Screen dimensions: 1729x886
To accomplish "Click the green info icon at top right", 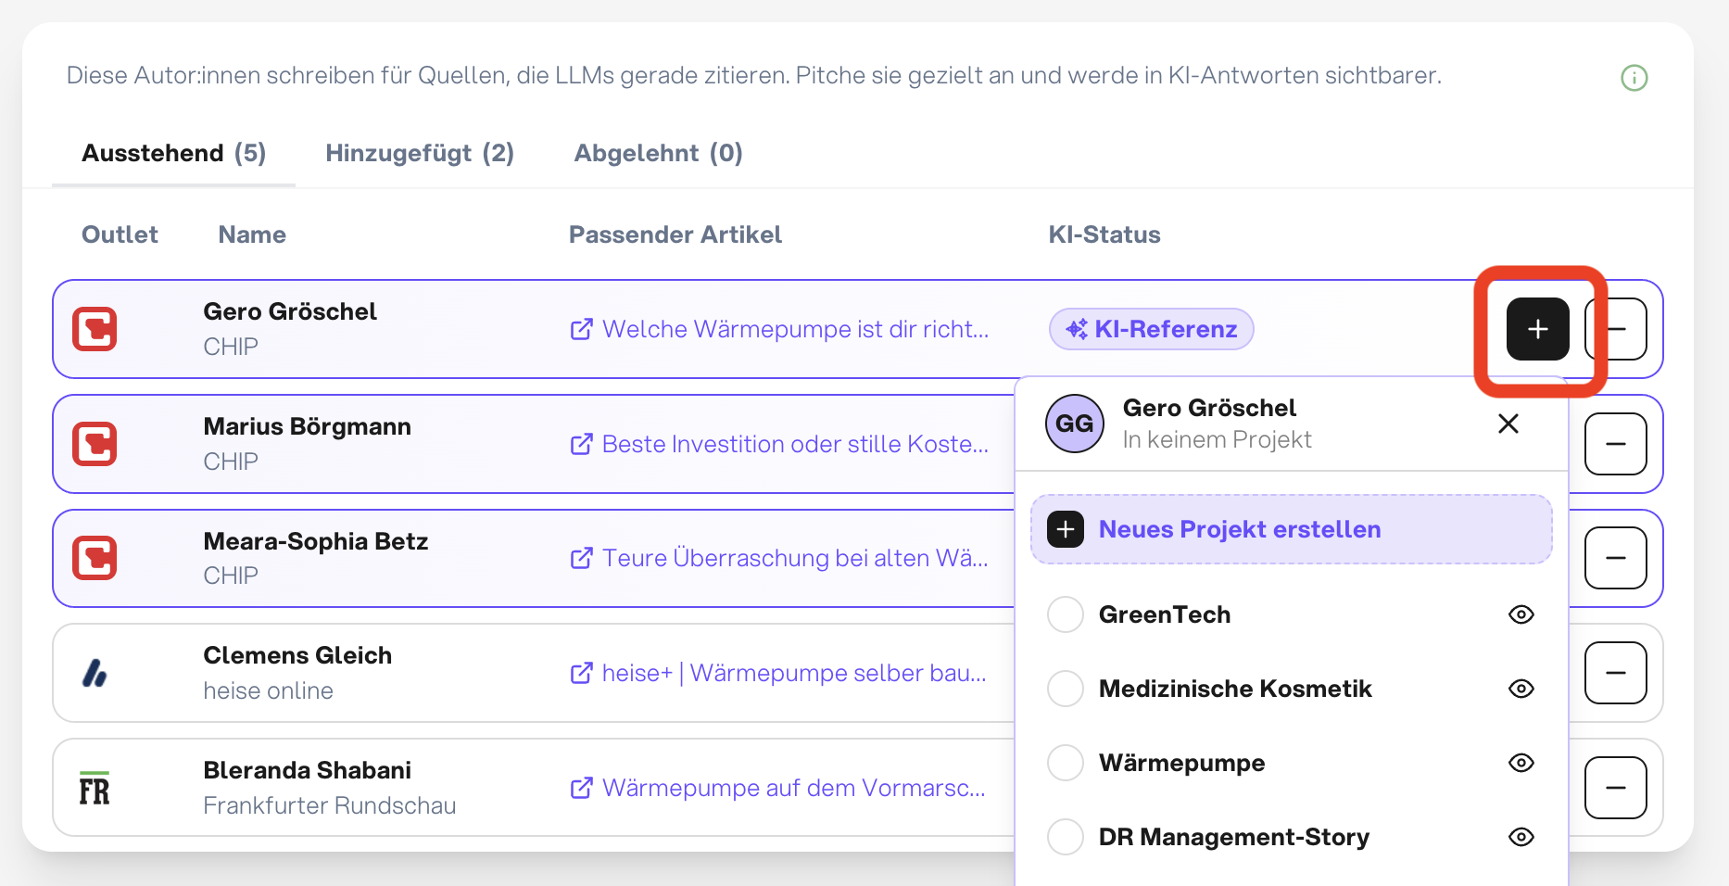I will [1634, 78].
